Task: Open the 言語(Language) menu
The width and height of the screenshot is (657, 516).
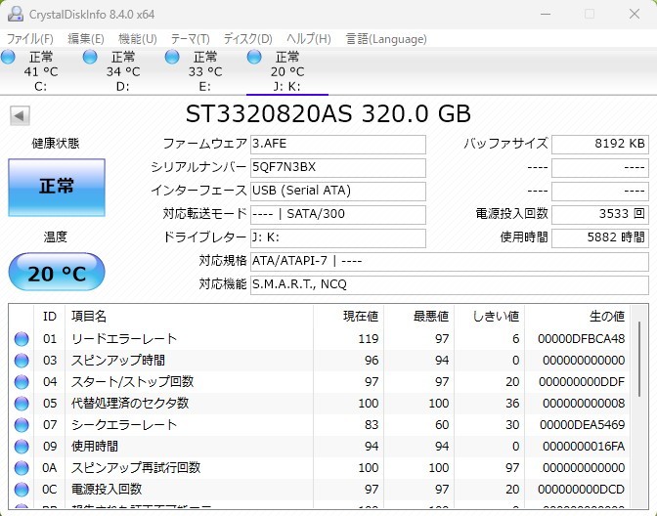Action: click(x=386, y=39)
